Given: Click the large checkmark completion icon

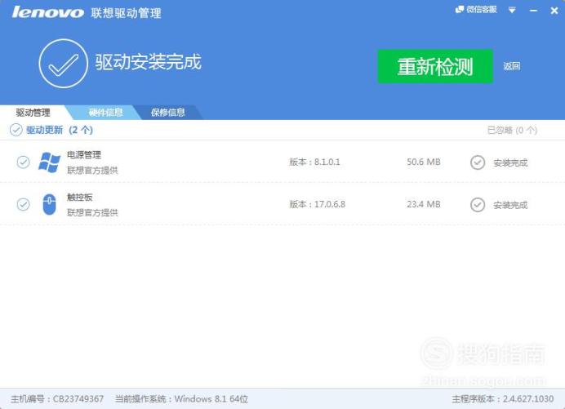Looking at the screenshot, I should [x=64, y=64].
